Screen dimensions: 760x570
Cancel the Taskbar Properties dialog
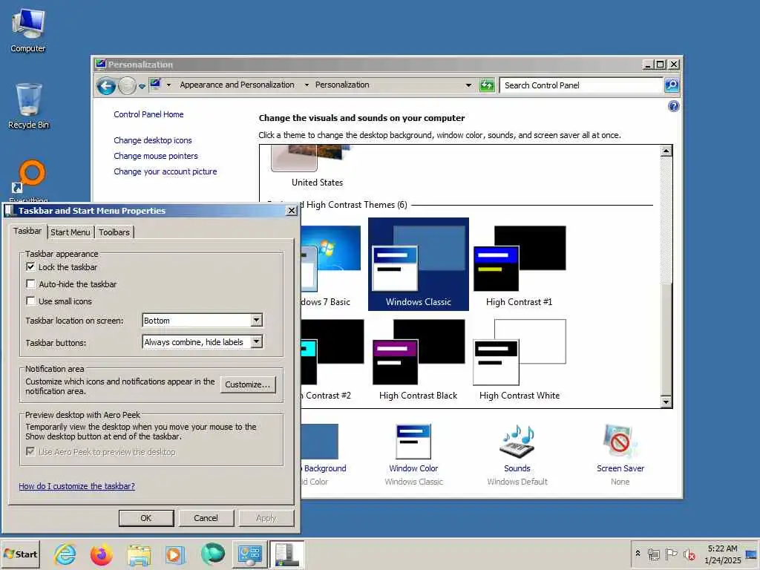click(206, 518)
